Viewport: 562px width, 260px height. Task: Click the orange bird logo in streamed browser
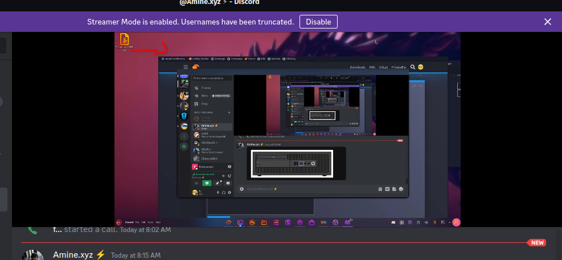[x=196, y=67]
